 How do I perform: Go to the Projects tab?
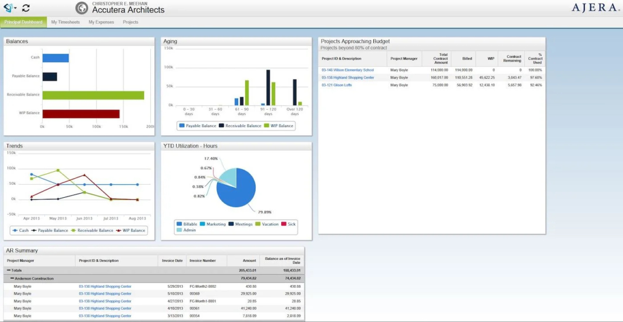click(x=130, y=22)
